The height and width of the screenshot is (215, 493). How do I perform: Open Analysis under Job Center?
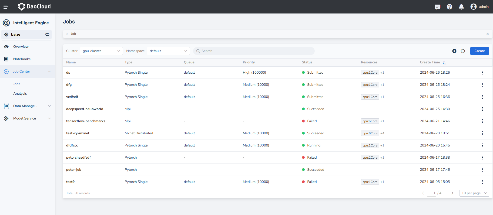(20, 94)
